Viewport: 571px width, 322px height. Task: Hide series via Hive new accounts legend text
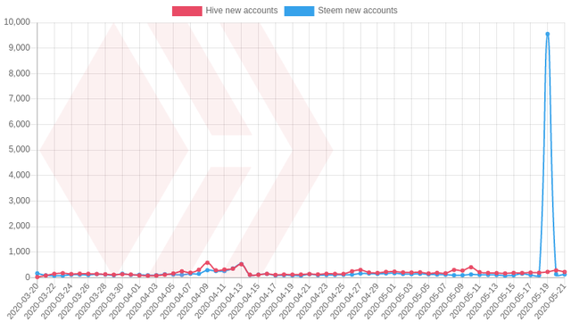tap(242, 11)
